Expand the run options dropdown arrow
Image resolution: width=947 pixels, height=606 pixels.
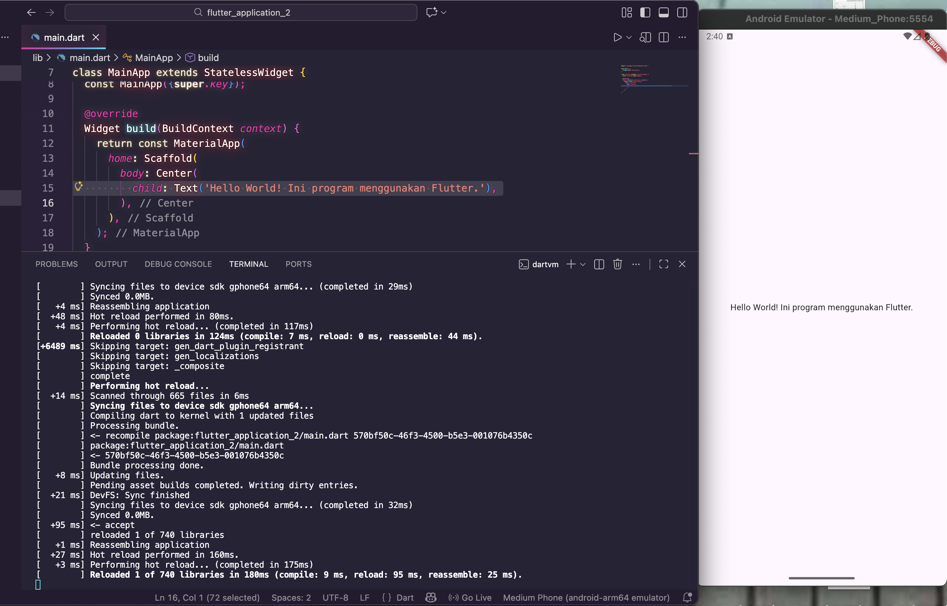(x=629, y=37)
